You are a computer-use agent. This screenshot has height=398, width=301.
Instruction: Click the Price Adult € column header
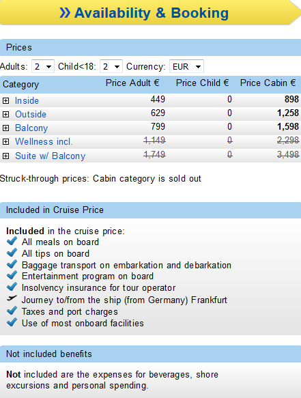pyautogui.click(x=132, y=83)
